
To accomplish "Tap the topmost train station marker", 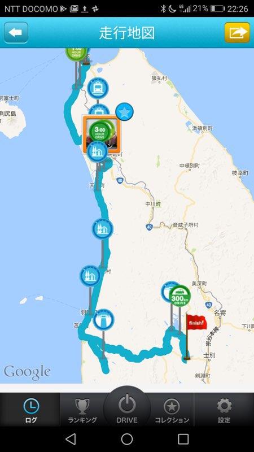I will 98,88.
